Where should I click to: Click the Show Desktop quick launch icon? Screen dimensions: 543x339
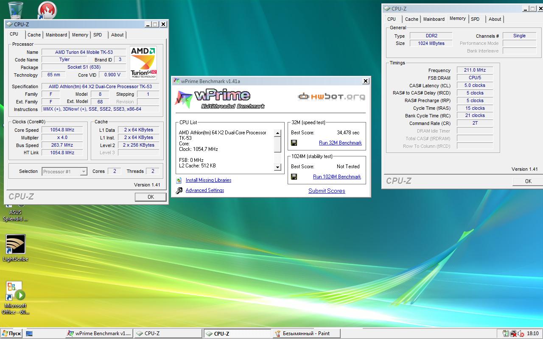click(x=29, y=333)
